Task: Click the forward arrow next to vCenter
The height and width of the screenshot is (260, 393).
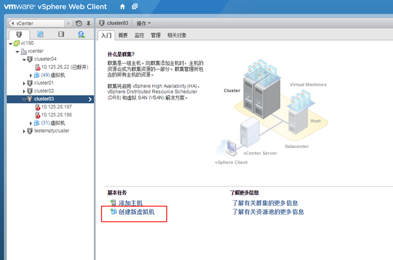Action: (x=69, y=23)
